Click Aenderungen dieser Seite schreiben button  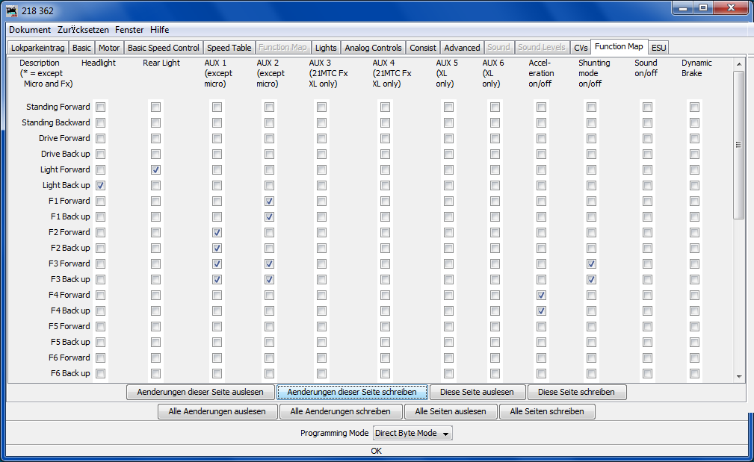click(352, 392)
